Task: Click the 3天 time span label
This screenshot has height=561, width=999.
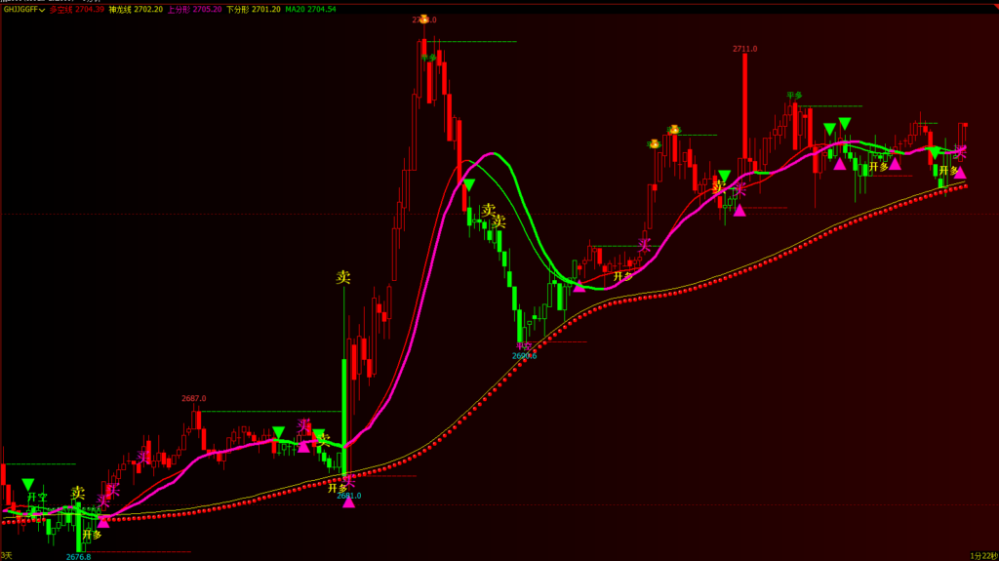Action: [x=8, y=555]
